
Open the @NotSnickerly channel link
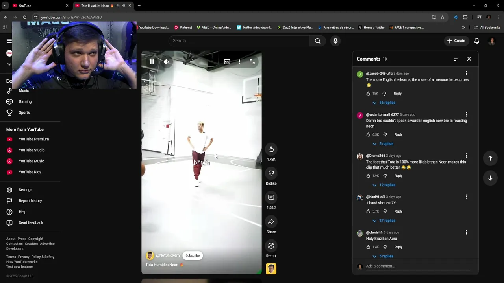(168, 255)
